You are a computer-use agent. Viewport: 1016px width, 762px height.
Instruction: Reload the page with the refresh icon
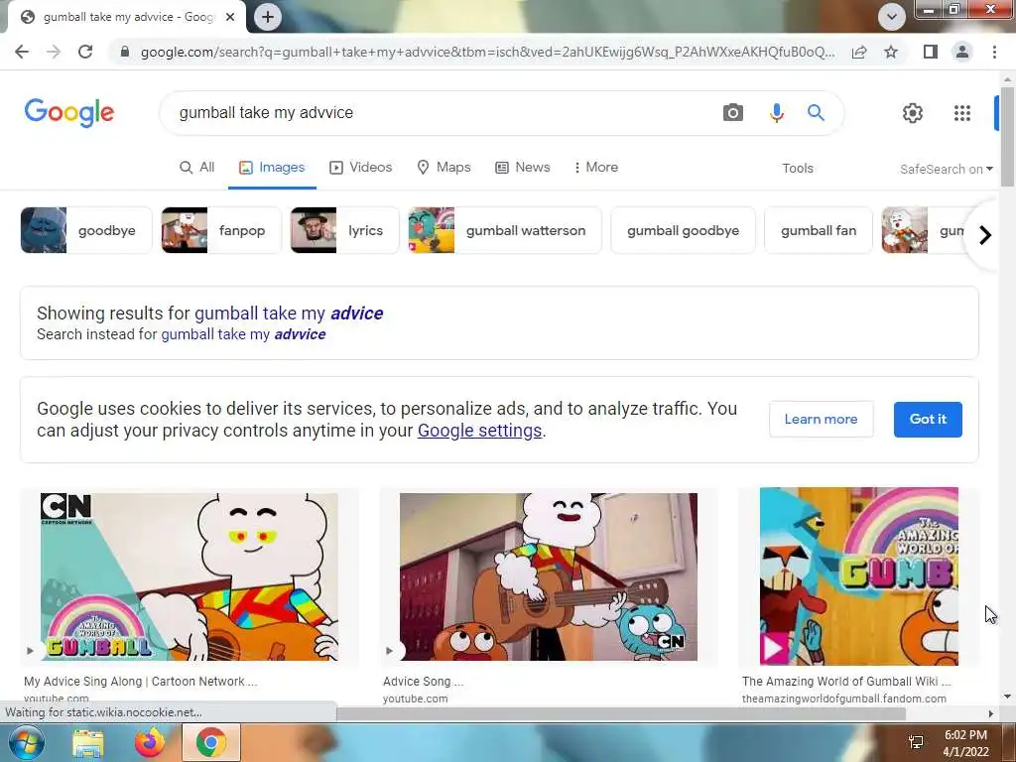pos(85,52)
